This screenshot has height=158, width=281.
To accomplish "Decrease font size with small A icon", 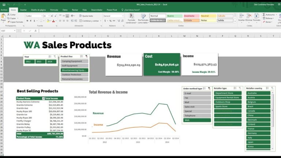I will click(56, 16).
